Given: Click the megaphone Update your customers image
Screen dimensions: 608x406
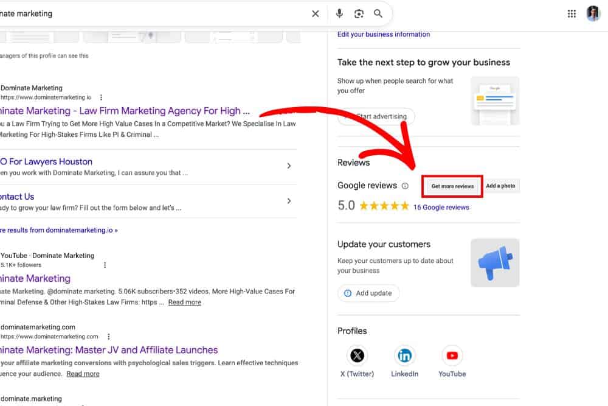Looking at the screenshot, I should (495, 263).
